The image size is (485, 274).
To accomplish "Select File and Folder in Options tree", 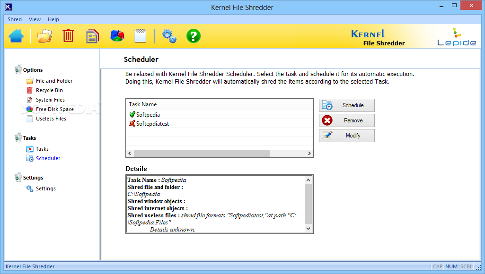I will (54, 81).
